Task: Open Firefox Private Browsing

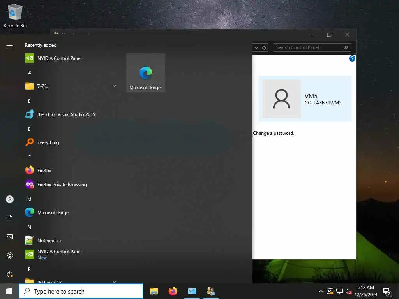Action: click(71, 184)
